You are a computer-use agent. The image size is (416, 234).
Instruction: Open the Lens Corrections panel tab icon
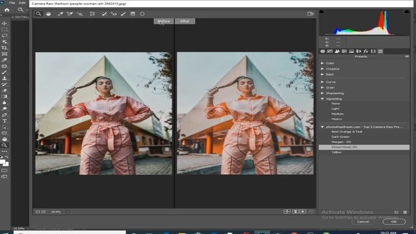click(x=358, y=51)
